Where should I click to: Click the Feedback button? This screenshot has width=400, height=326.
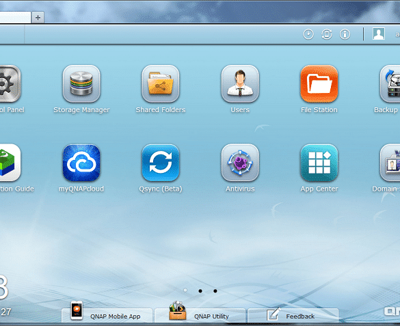point(293,316)
